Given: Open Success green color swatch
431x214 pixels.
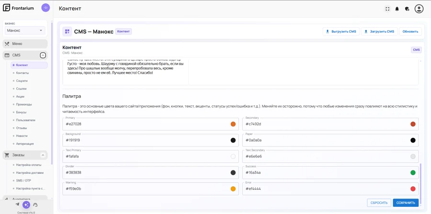Looking at the screenshot, I should 413,173.
